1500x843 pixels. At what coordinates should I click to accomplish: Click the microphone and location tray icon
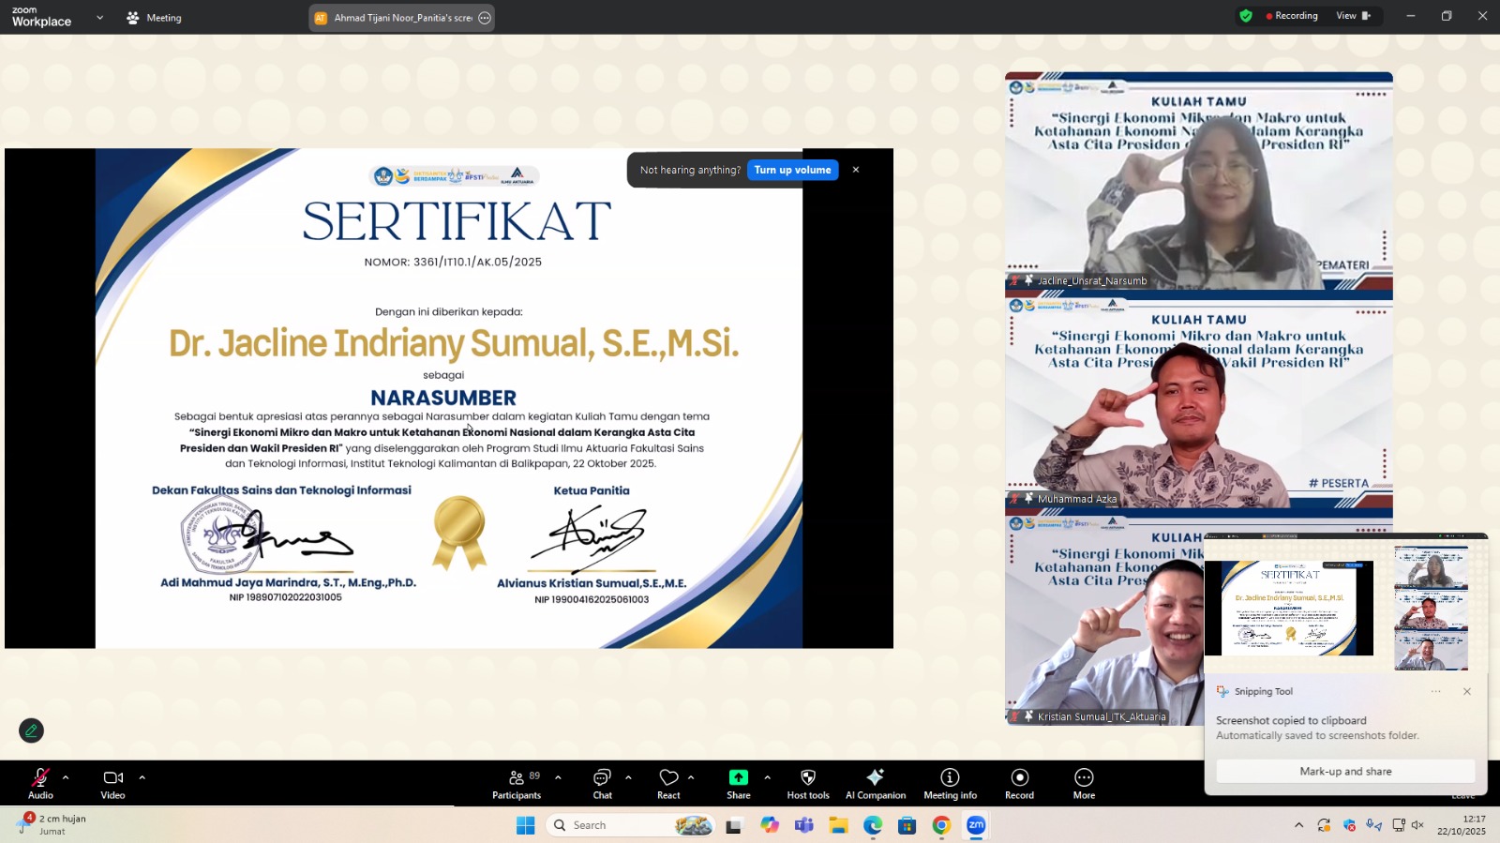click(x=1374, y=825)
